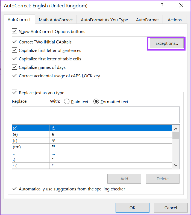The height and width of the screenshot is (215, 191).
Task: Select the Formatted text radio option
Action: (x=96, y=102)
